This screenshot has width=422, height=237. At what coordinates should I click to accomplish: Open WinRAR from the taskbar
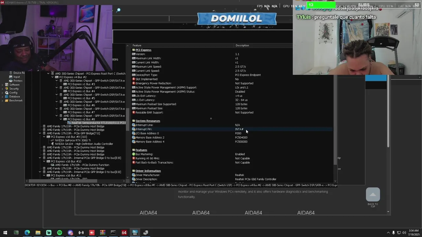tap(103, 233)
